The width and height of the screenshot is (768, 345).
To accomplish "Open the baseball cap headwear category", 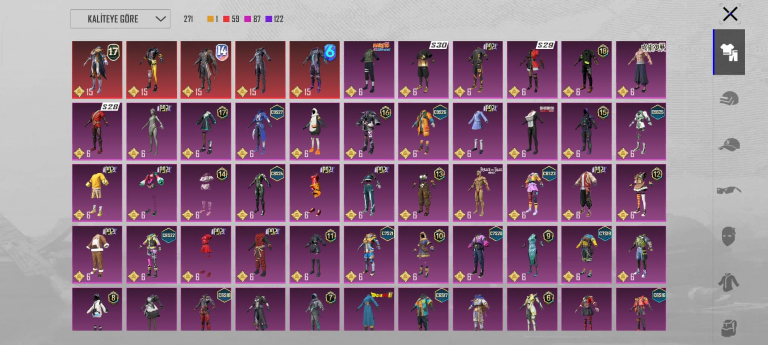I will coord(729,144).
